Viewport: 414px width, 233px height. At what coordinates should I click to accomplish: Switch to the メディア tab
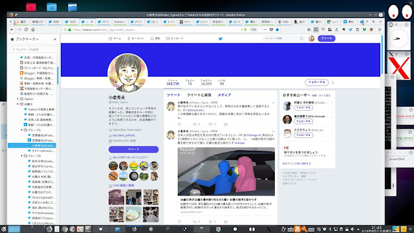(x=224, y=95)
